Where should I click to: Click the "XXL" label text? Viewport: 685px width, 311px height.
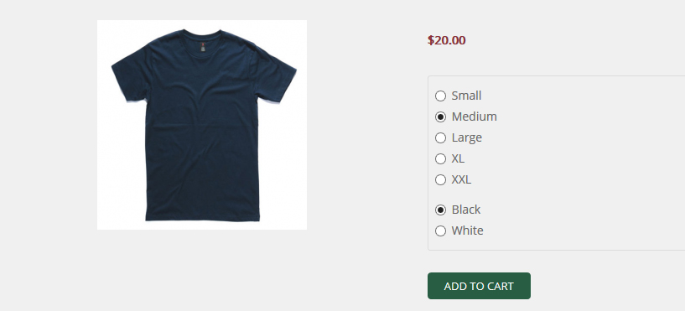click(x=461, y=179)
